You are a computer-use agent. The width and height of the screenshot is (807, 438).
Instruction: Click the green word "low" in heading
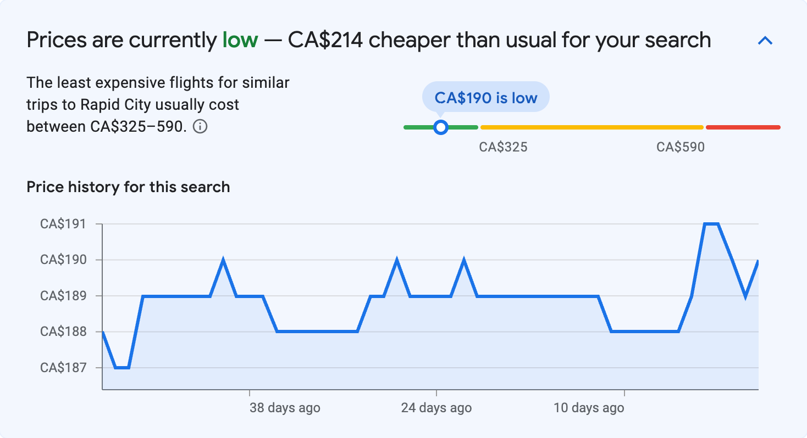(240, 40)
